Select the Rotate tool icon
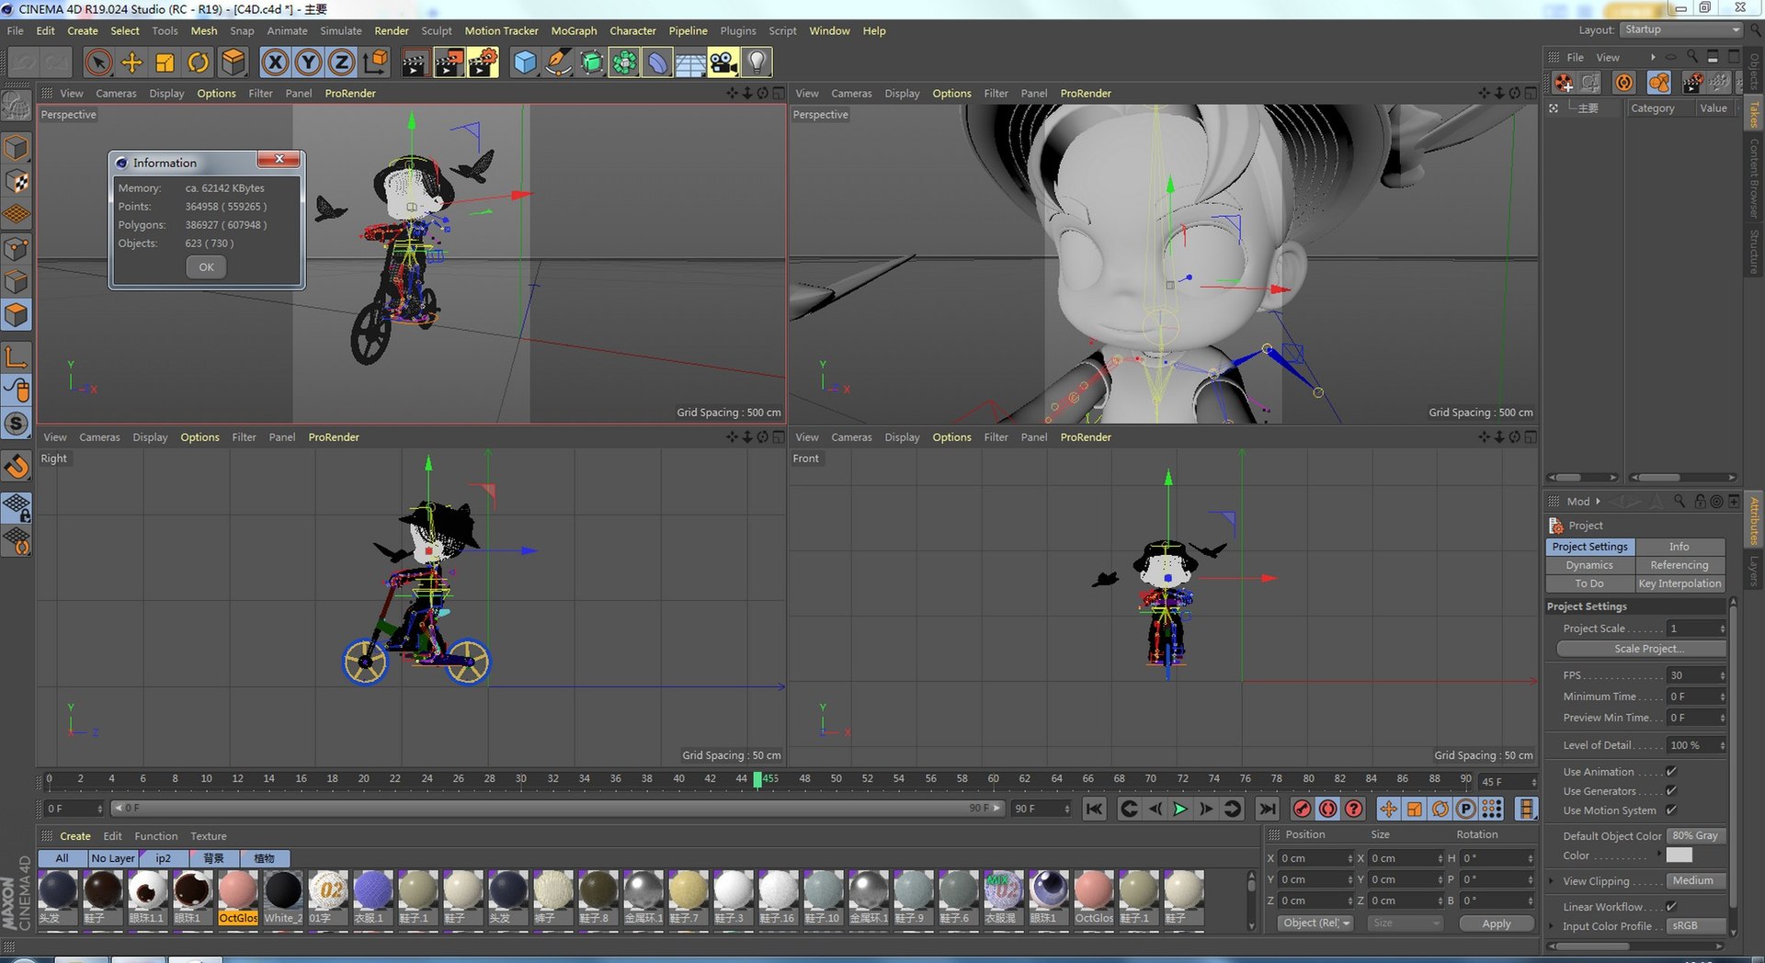This screenshot has height=963, width=1765. pyautogui.click(x=198, y=62)
